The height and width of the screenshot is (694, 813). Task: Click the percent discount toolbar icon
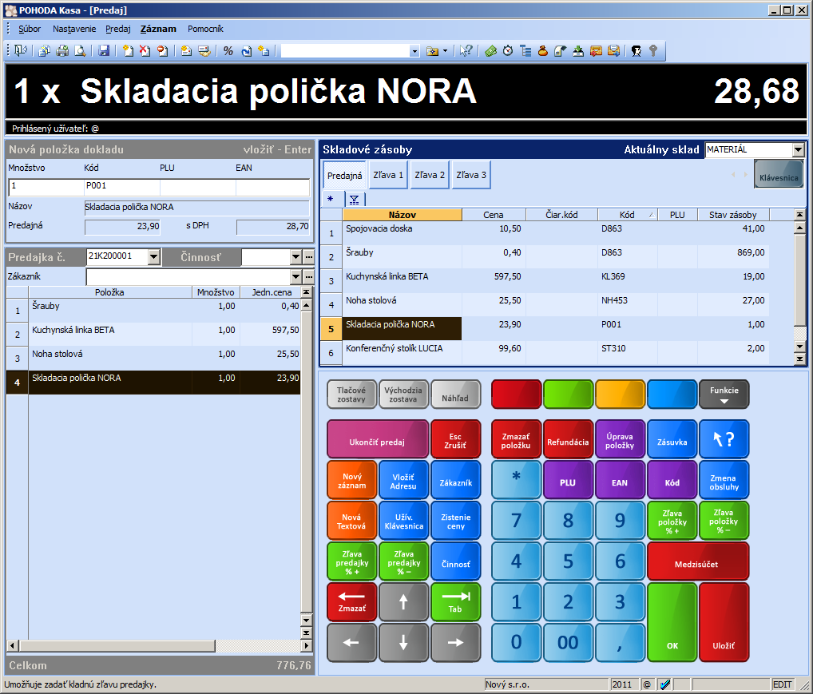[228, 50]
